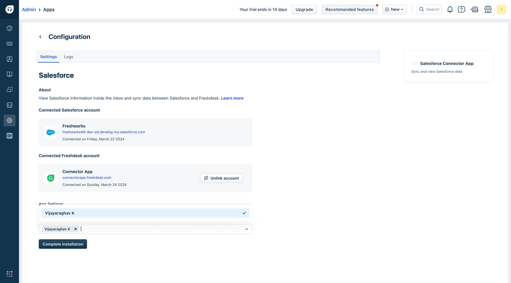This screenshot has width=511, height=283.
Task: Click the Freshworks account name
Action: coord(74,126)
